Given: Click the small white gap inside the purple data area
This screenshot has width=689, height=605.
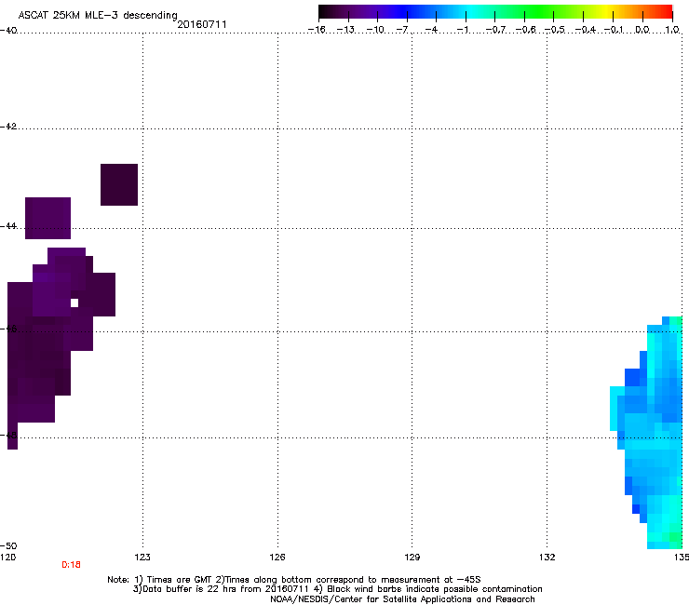Looking at the screenshot, I should point(74,302).
